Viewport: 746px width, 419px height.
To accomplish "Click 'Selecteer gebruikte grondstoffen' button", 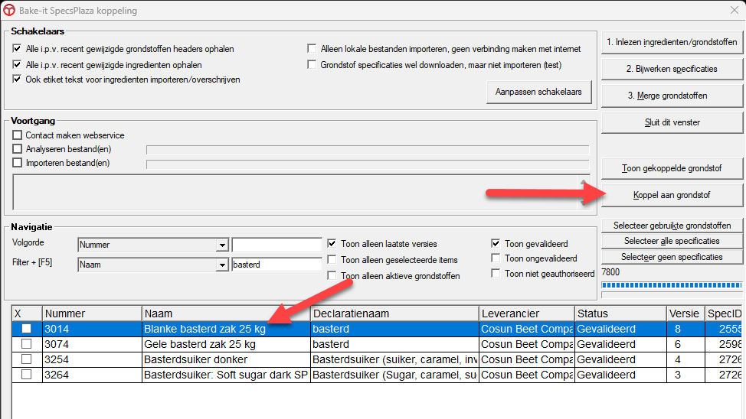I will point(672,226).
